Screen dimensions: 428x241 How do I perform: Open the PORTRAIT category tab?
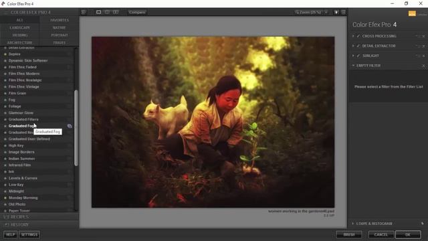coord(60,35)
